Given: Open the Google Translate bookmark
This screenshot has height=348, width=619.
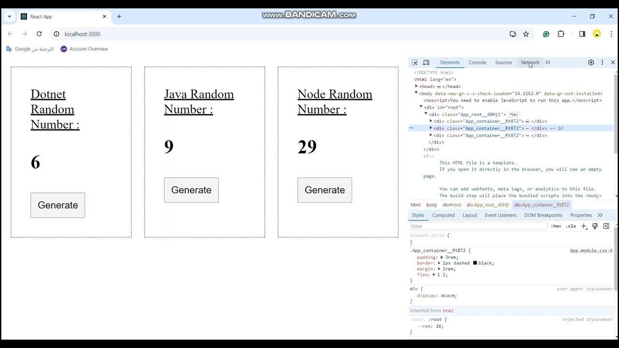Looking at the screenshot, I should pyautogui.click(x=30, y=49).
